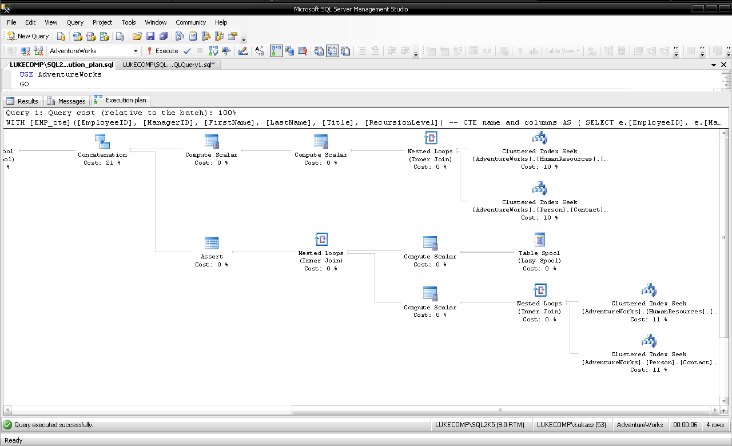Open the View menu
The height and width of the screenshot is (446, 732).
click(x=51, y=22)
